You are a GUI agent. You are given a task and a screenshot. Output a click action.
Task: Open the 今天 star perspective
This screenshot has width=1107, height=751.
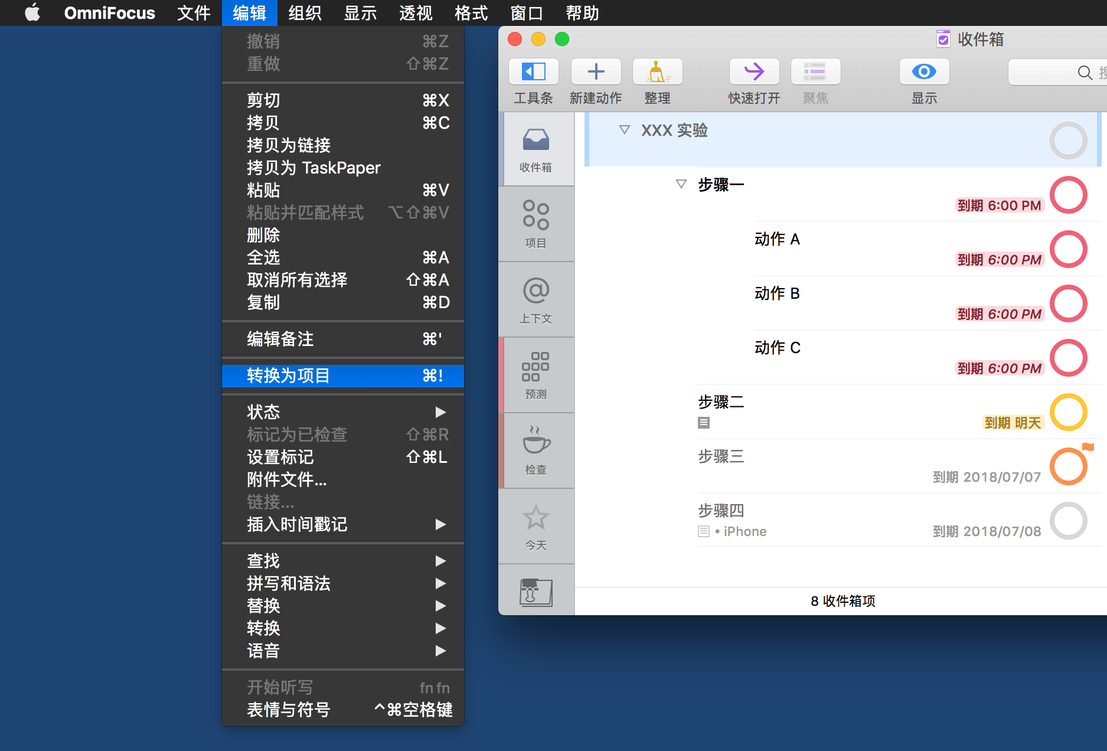536,527
